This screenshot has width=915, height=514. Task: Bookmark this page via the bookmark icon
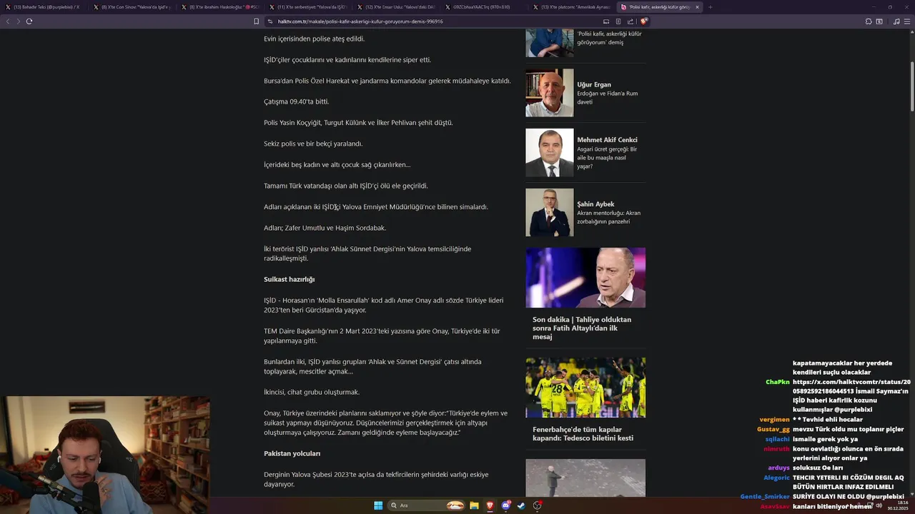pyautogui.click(x=257, y=21)
